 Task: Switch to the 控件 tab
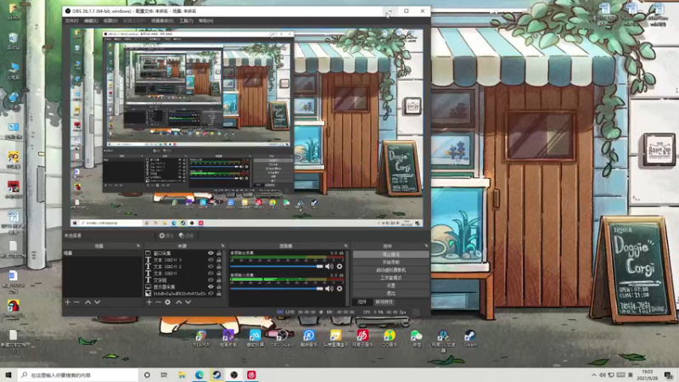[362, 302]
